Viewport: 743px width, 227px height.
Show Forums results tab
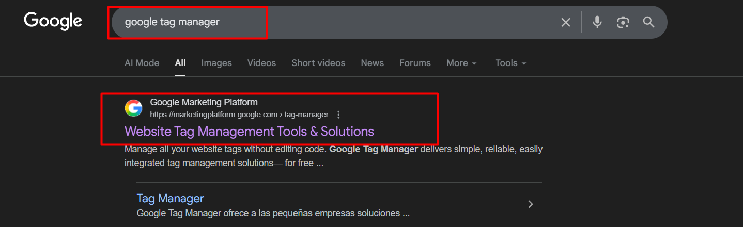(x=415, y=63)
